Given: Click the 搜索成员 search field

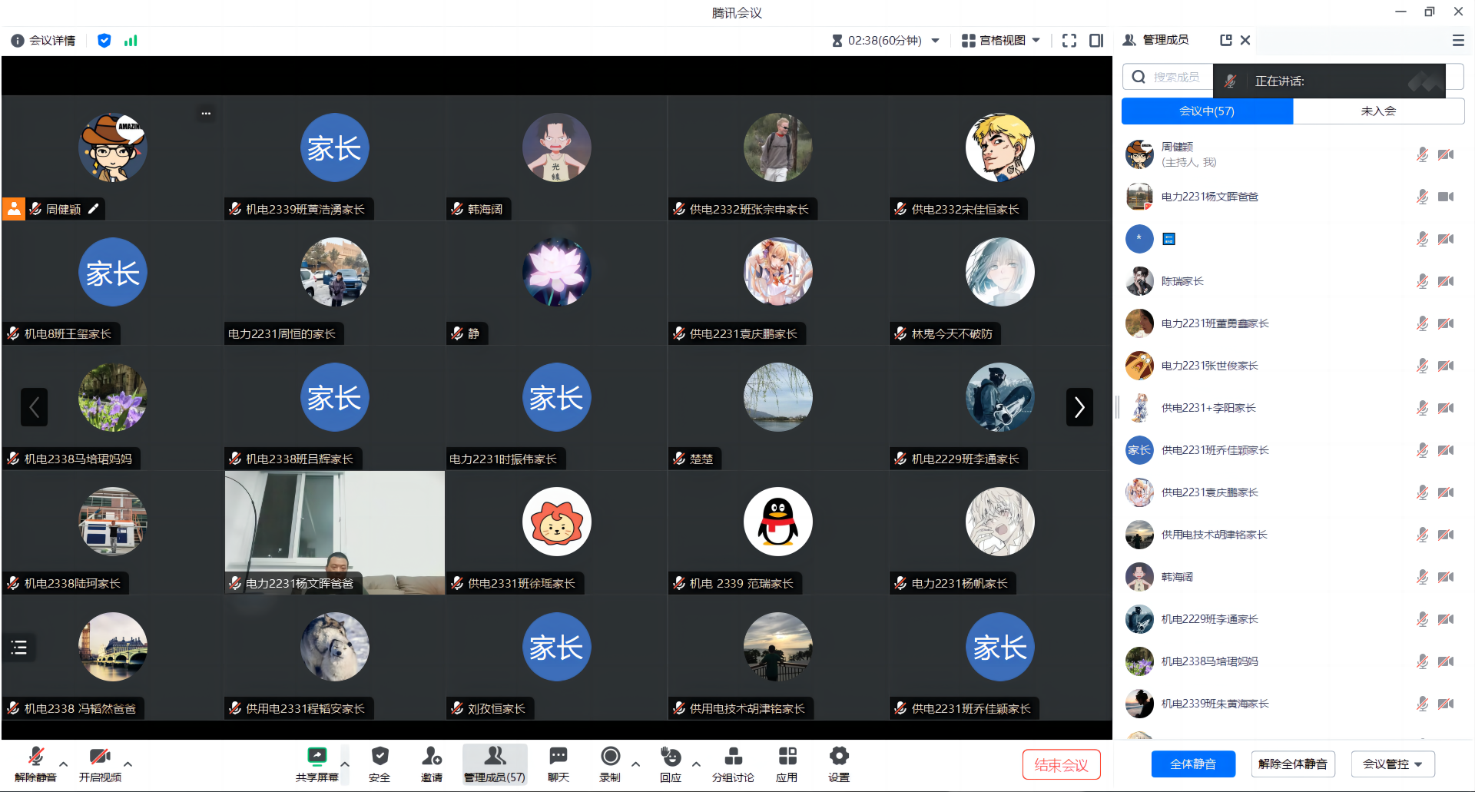Looking at the screenshot, I should [x=1175, y=78].
